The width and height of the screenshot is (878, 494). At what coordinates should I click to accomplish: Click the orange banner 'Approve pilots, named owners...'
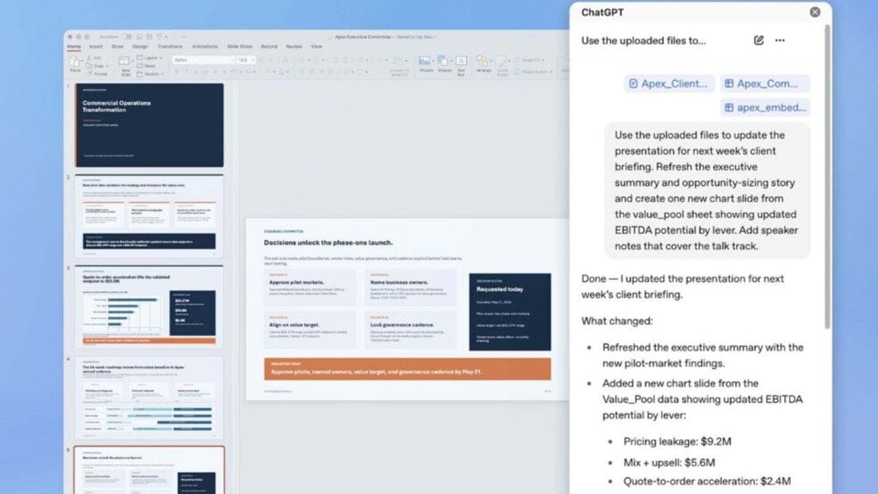(407, 369)
